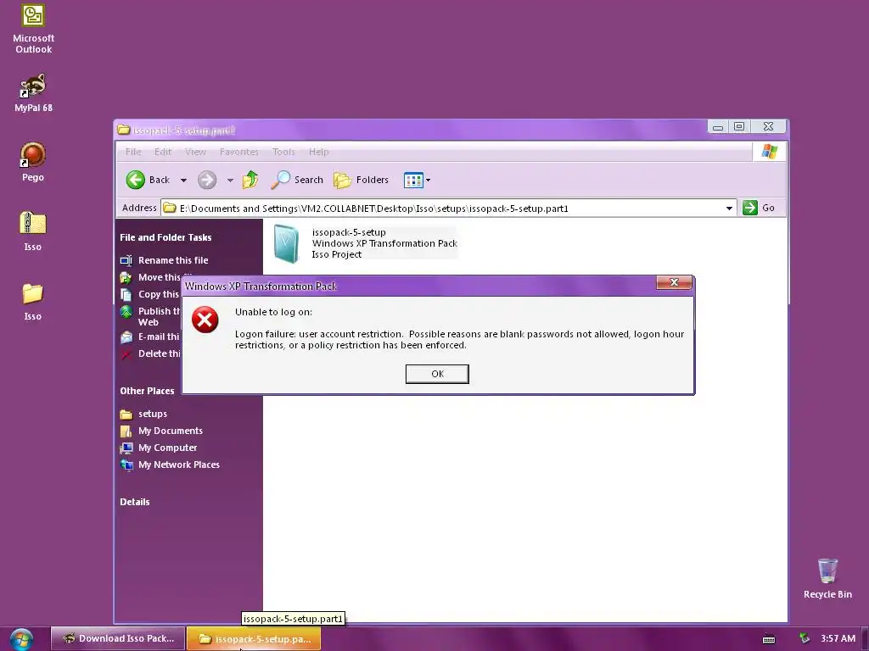Image resolution: width=869 pixels, height=651 pixels.
Task: Click the 3:57 AM clock
Action: click(x=838, y=638)
